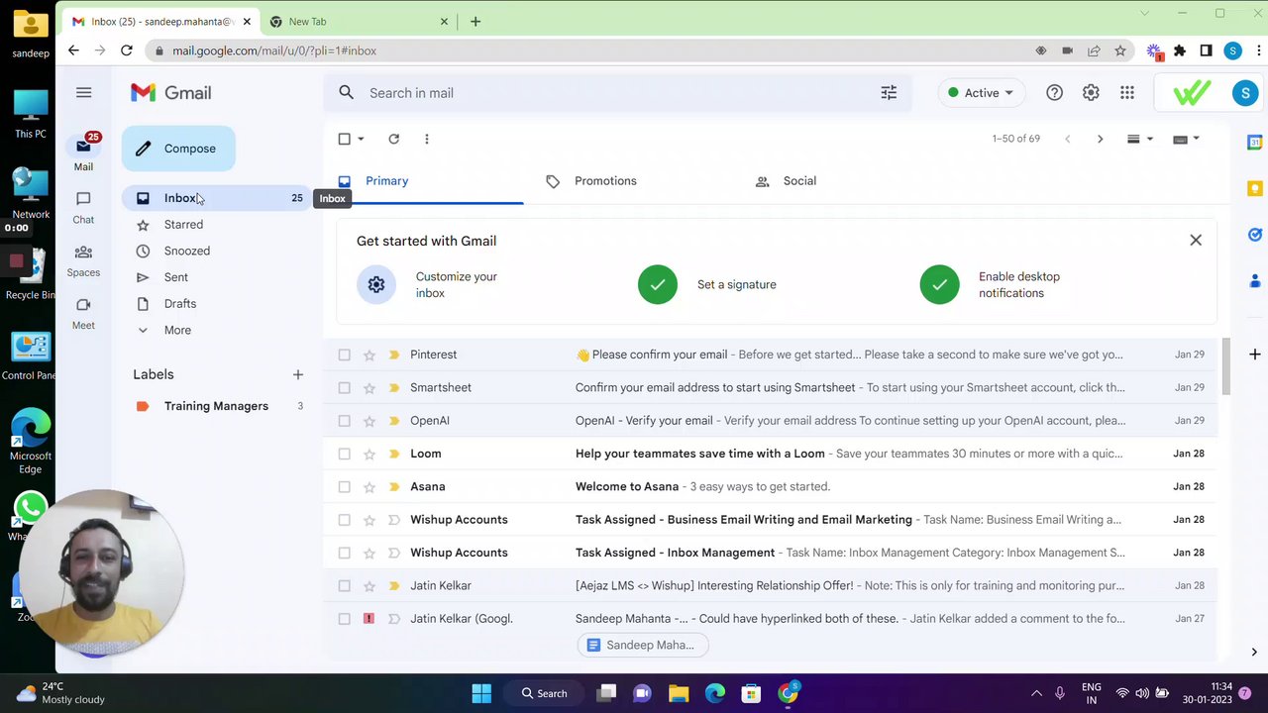Open the Starred folder
This screenshot has width=1268, height=713.
(x=183, y=225)
